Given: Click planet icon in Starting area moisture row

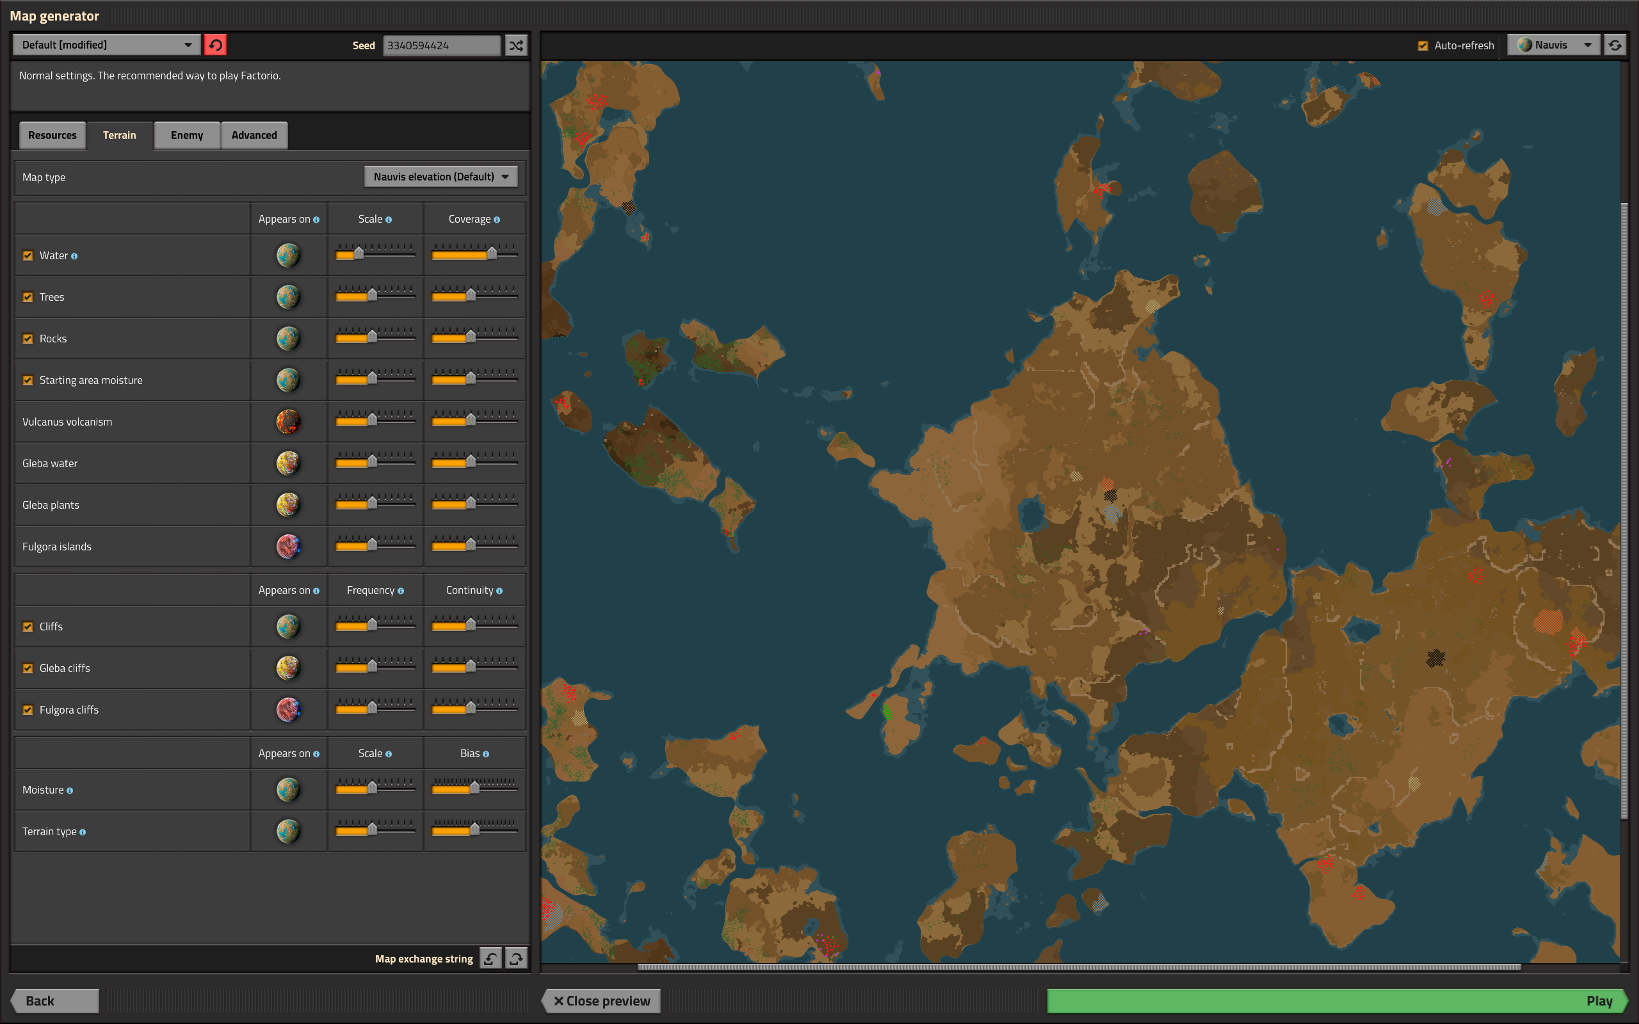Looking at the screenshot, I should (x=288, y=380).
